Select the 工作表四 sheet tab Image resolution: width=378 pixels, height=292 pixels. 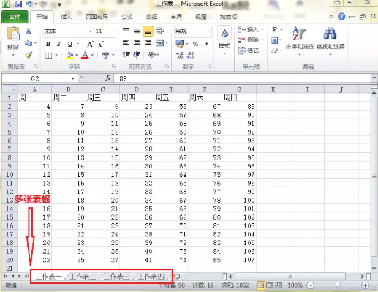pos(151,277)
